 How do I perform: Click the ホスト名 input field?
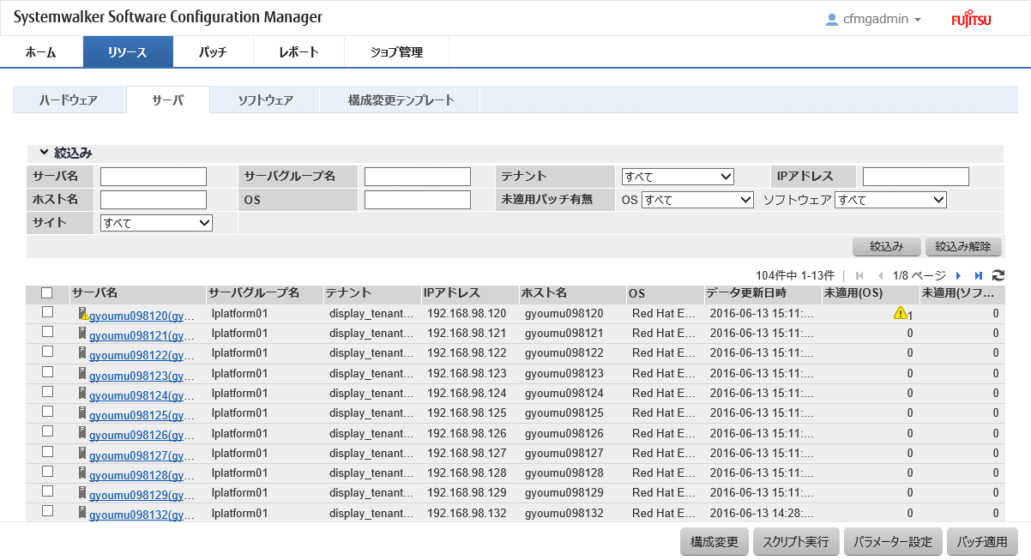click(x=154, y=200)
